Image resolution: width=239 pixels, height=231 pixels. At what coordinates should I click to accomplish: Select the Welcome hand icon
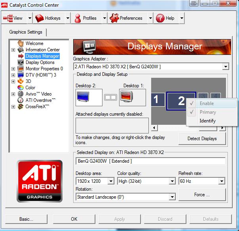[21, 43]
